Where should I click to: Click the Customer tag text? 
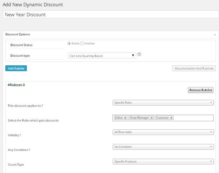[162, 118]
